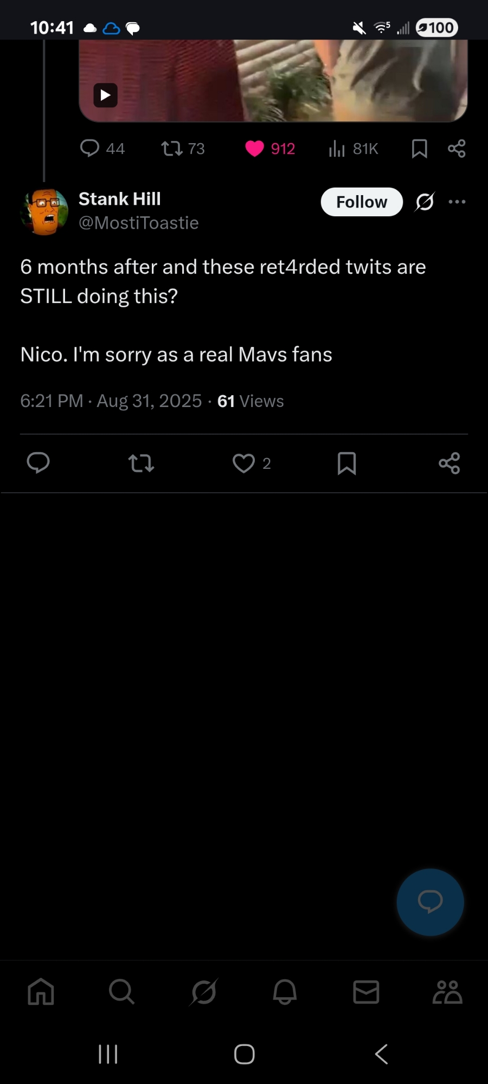Open replies on parent tweet with 44 comments
This screenshot has height=1084, width=488.
(90, 148)
